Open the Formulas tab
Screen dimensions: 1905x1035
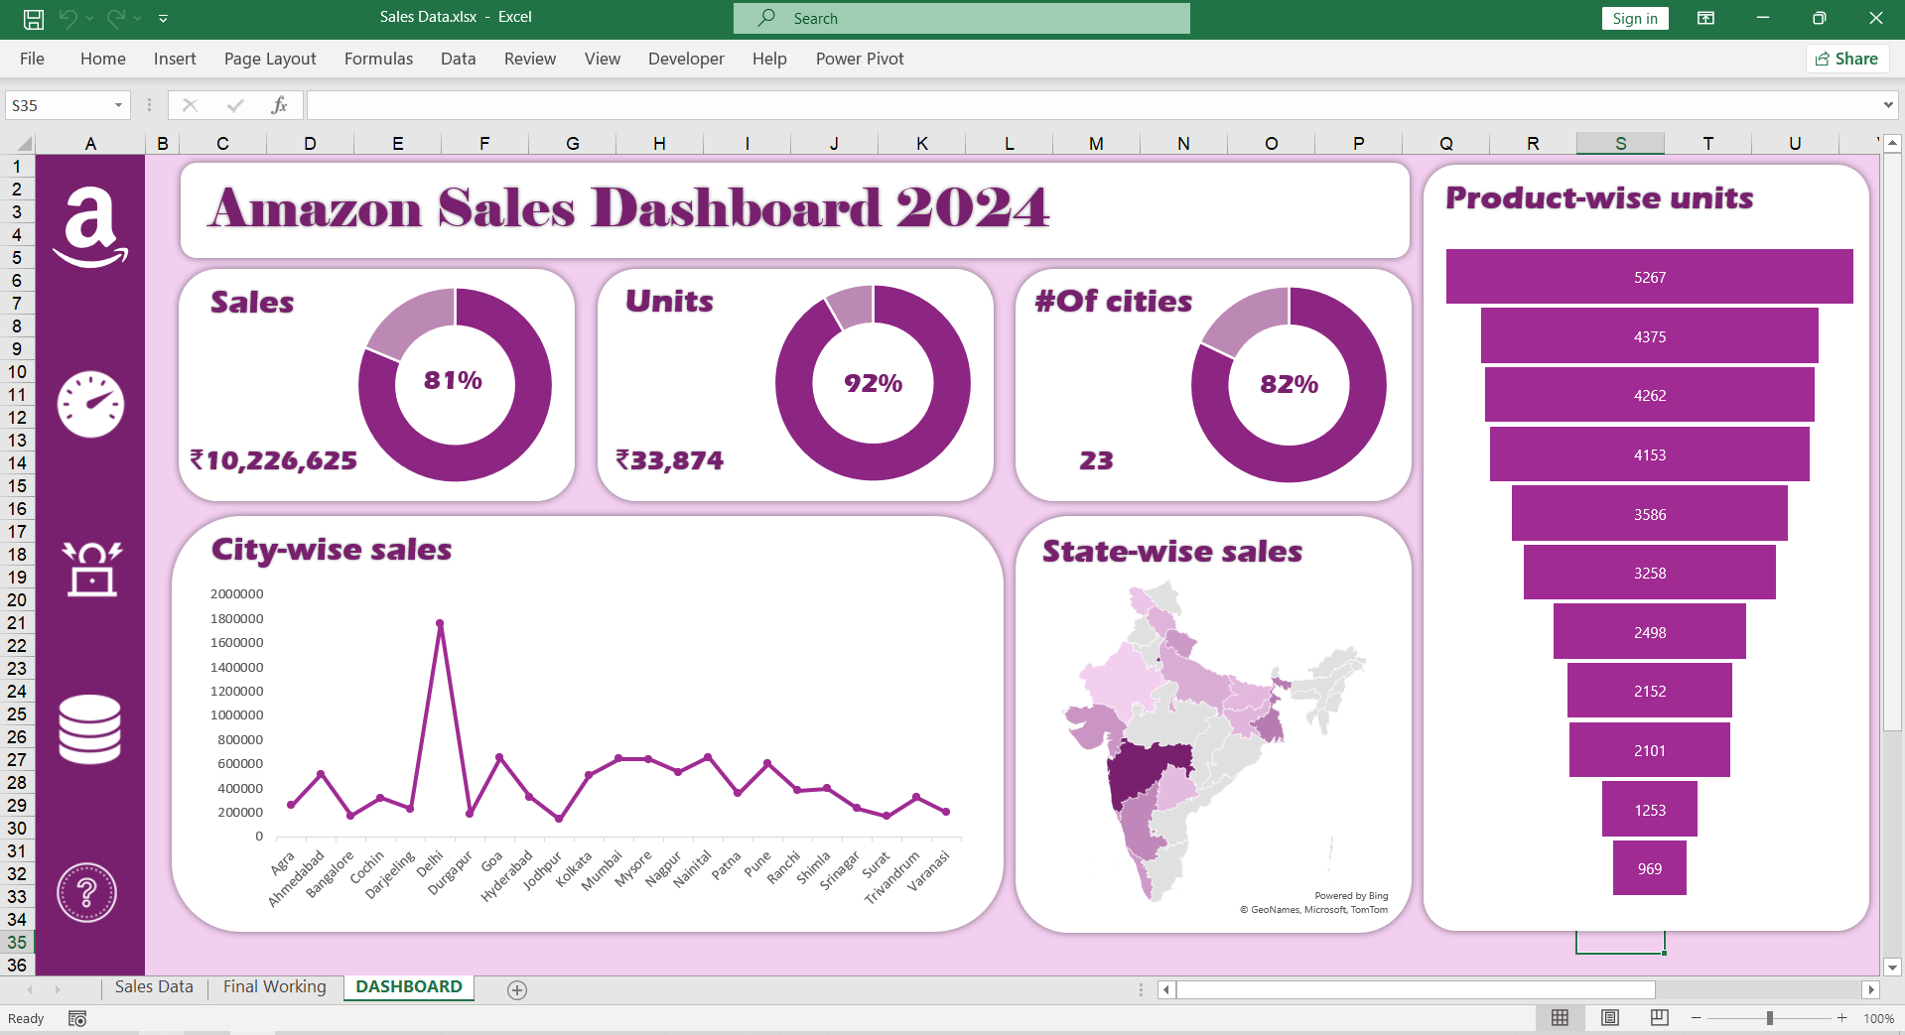tap(378, 59)
